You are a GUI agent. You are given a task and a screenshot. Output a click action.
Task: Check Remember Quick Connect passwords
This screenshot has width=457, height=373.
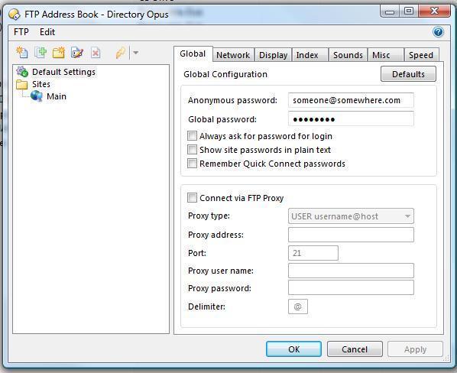point(192,164)
